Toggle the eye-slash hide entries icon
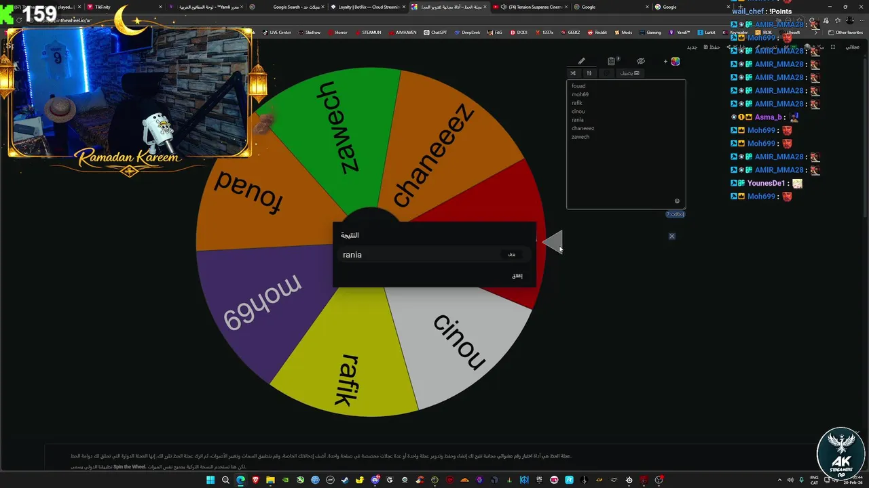The image size is (869, 488). click(x=640, y=61)
